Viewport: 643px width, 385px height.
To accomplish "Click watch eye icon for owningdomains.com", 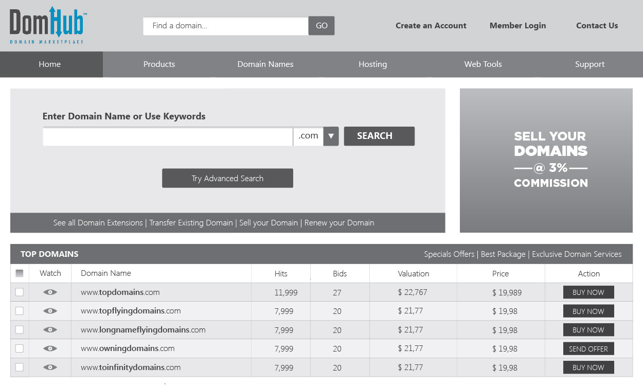I will click(50, 348).
